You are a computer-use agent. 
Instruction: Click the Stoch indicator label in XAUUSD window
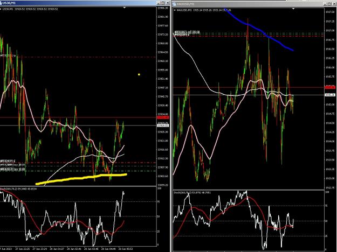click(192, 193)
